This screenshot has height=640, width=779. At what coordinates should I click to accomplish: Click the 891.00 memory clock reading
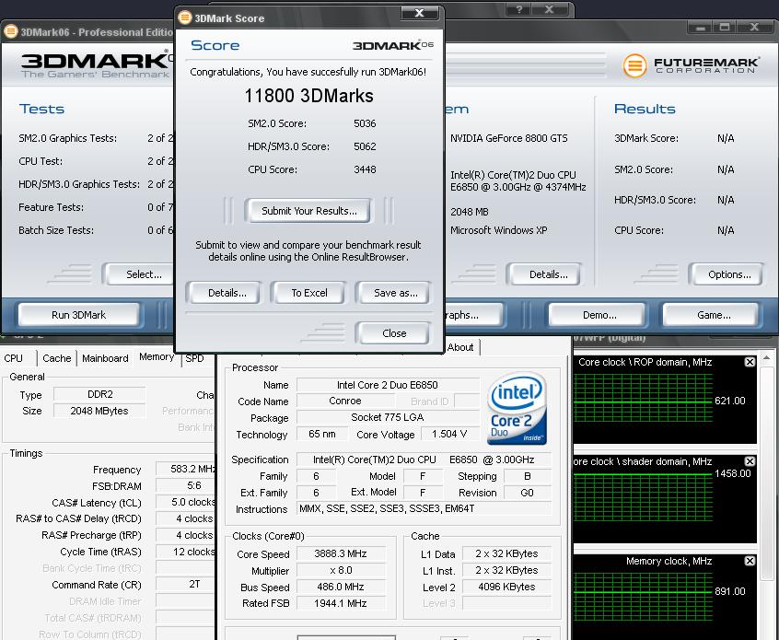[730, 591]
